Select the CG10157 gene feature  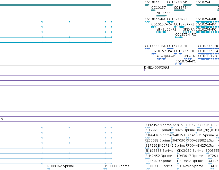click(x=153, y=10)
